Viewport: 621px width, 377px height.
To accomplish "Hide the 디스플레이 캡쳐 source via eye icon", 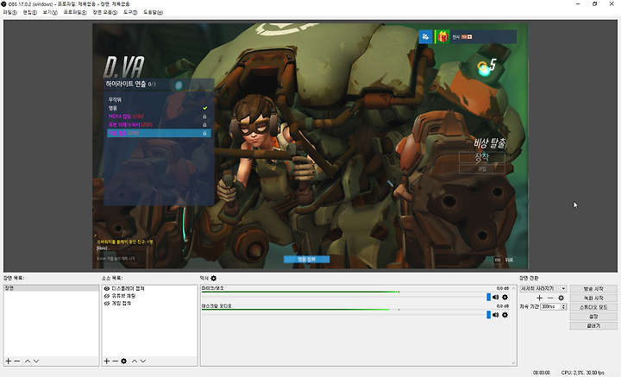I will 107,289.
